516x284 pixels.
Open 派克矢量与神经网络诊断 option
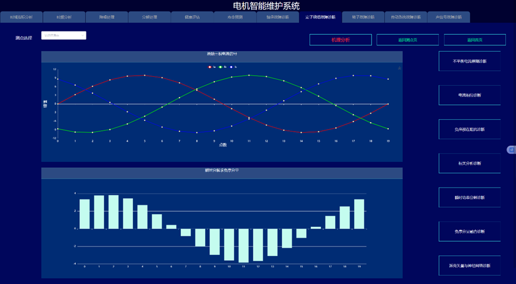coord(469,266)
